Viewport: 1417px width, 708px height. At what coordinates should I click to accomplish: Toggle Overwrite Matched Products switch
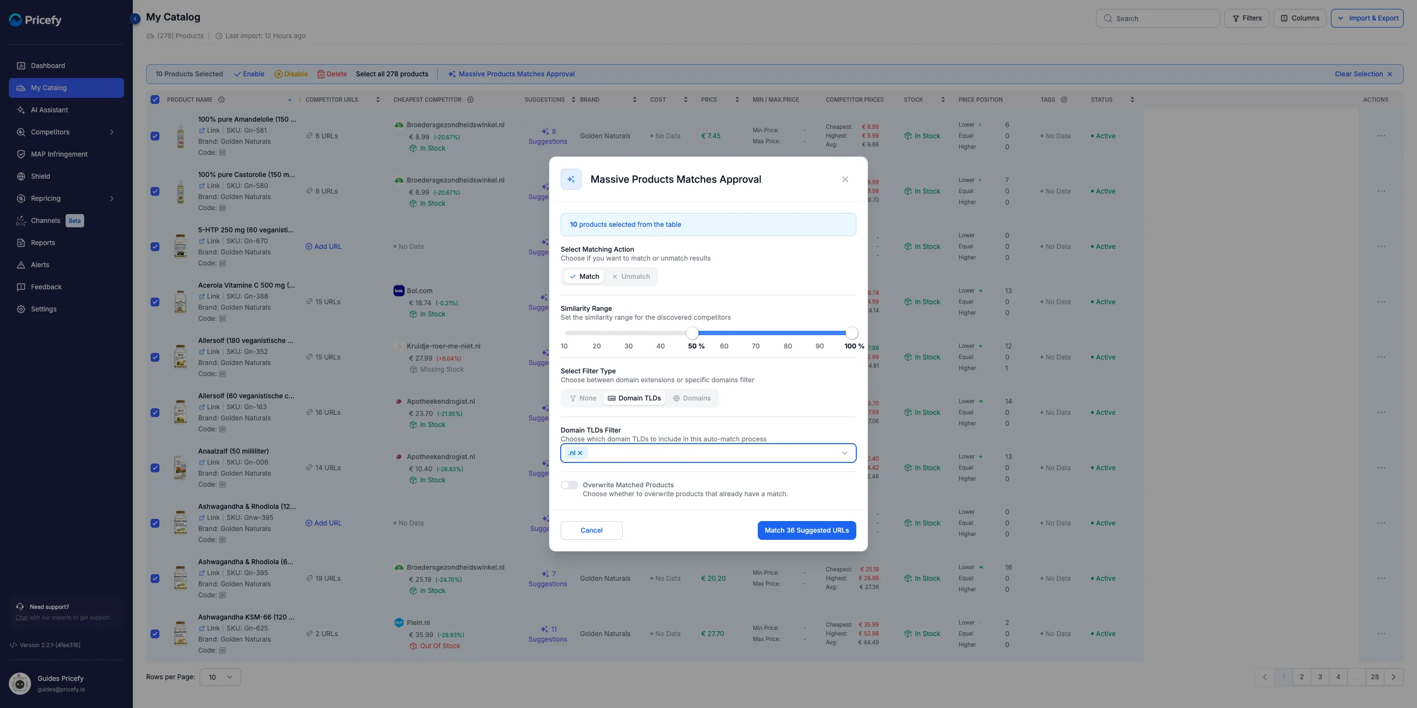click(570, 485)
